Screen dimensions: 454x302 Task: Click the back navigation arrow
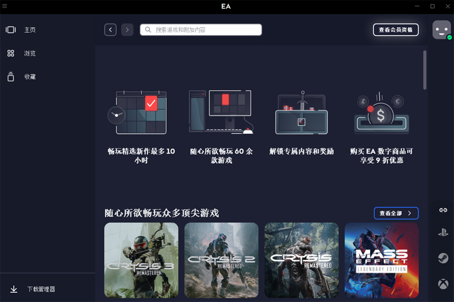click(x=110, y=29)
